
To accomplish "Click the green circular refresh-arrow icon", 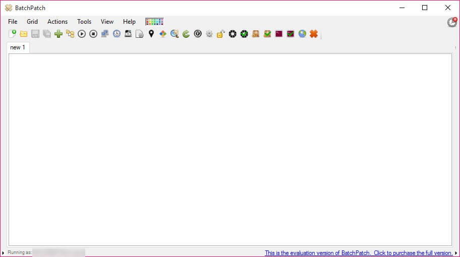I will click(186, 34).
